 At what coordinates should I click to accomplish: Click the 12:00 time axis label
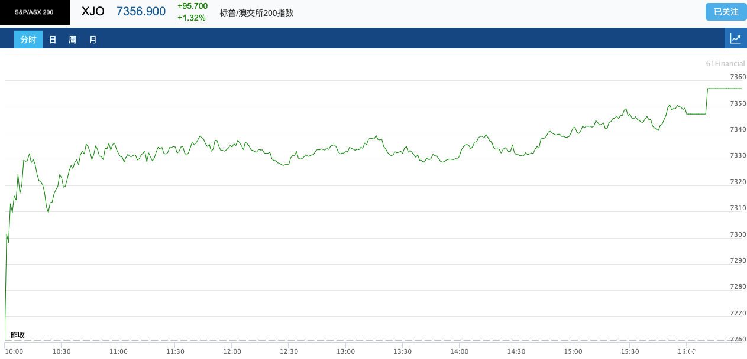(232, 351)
